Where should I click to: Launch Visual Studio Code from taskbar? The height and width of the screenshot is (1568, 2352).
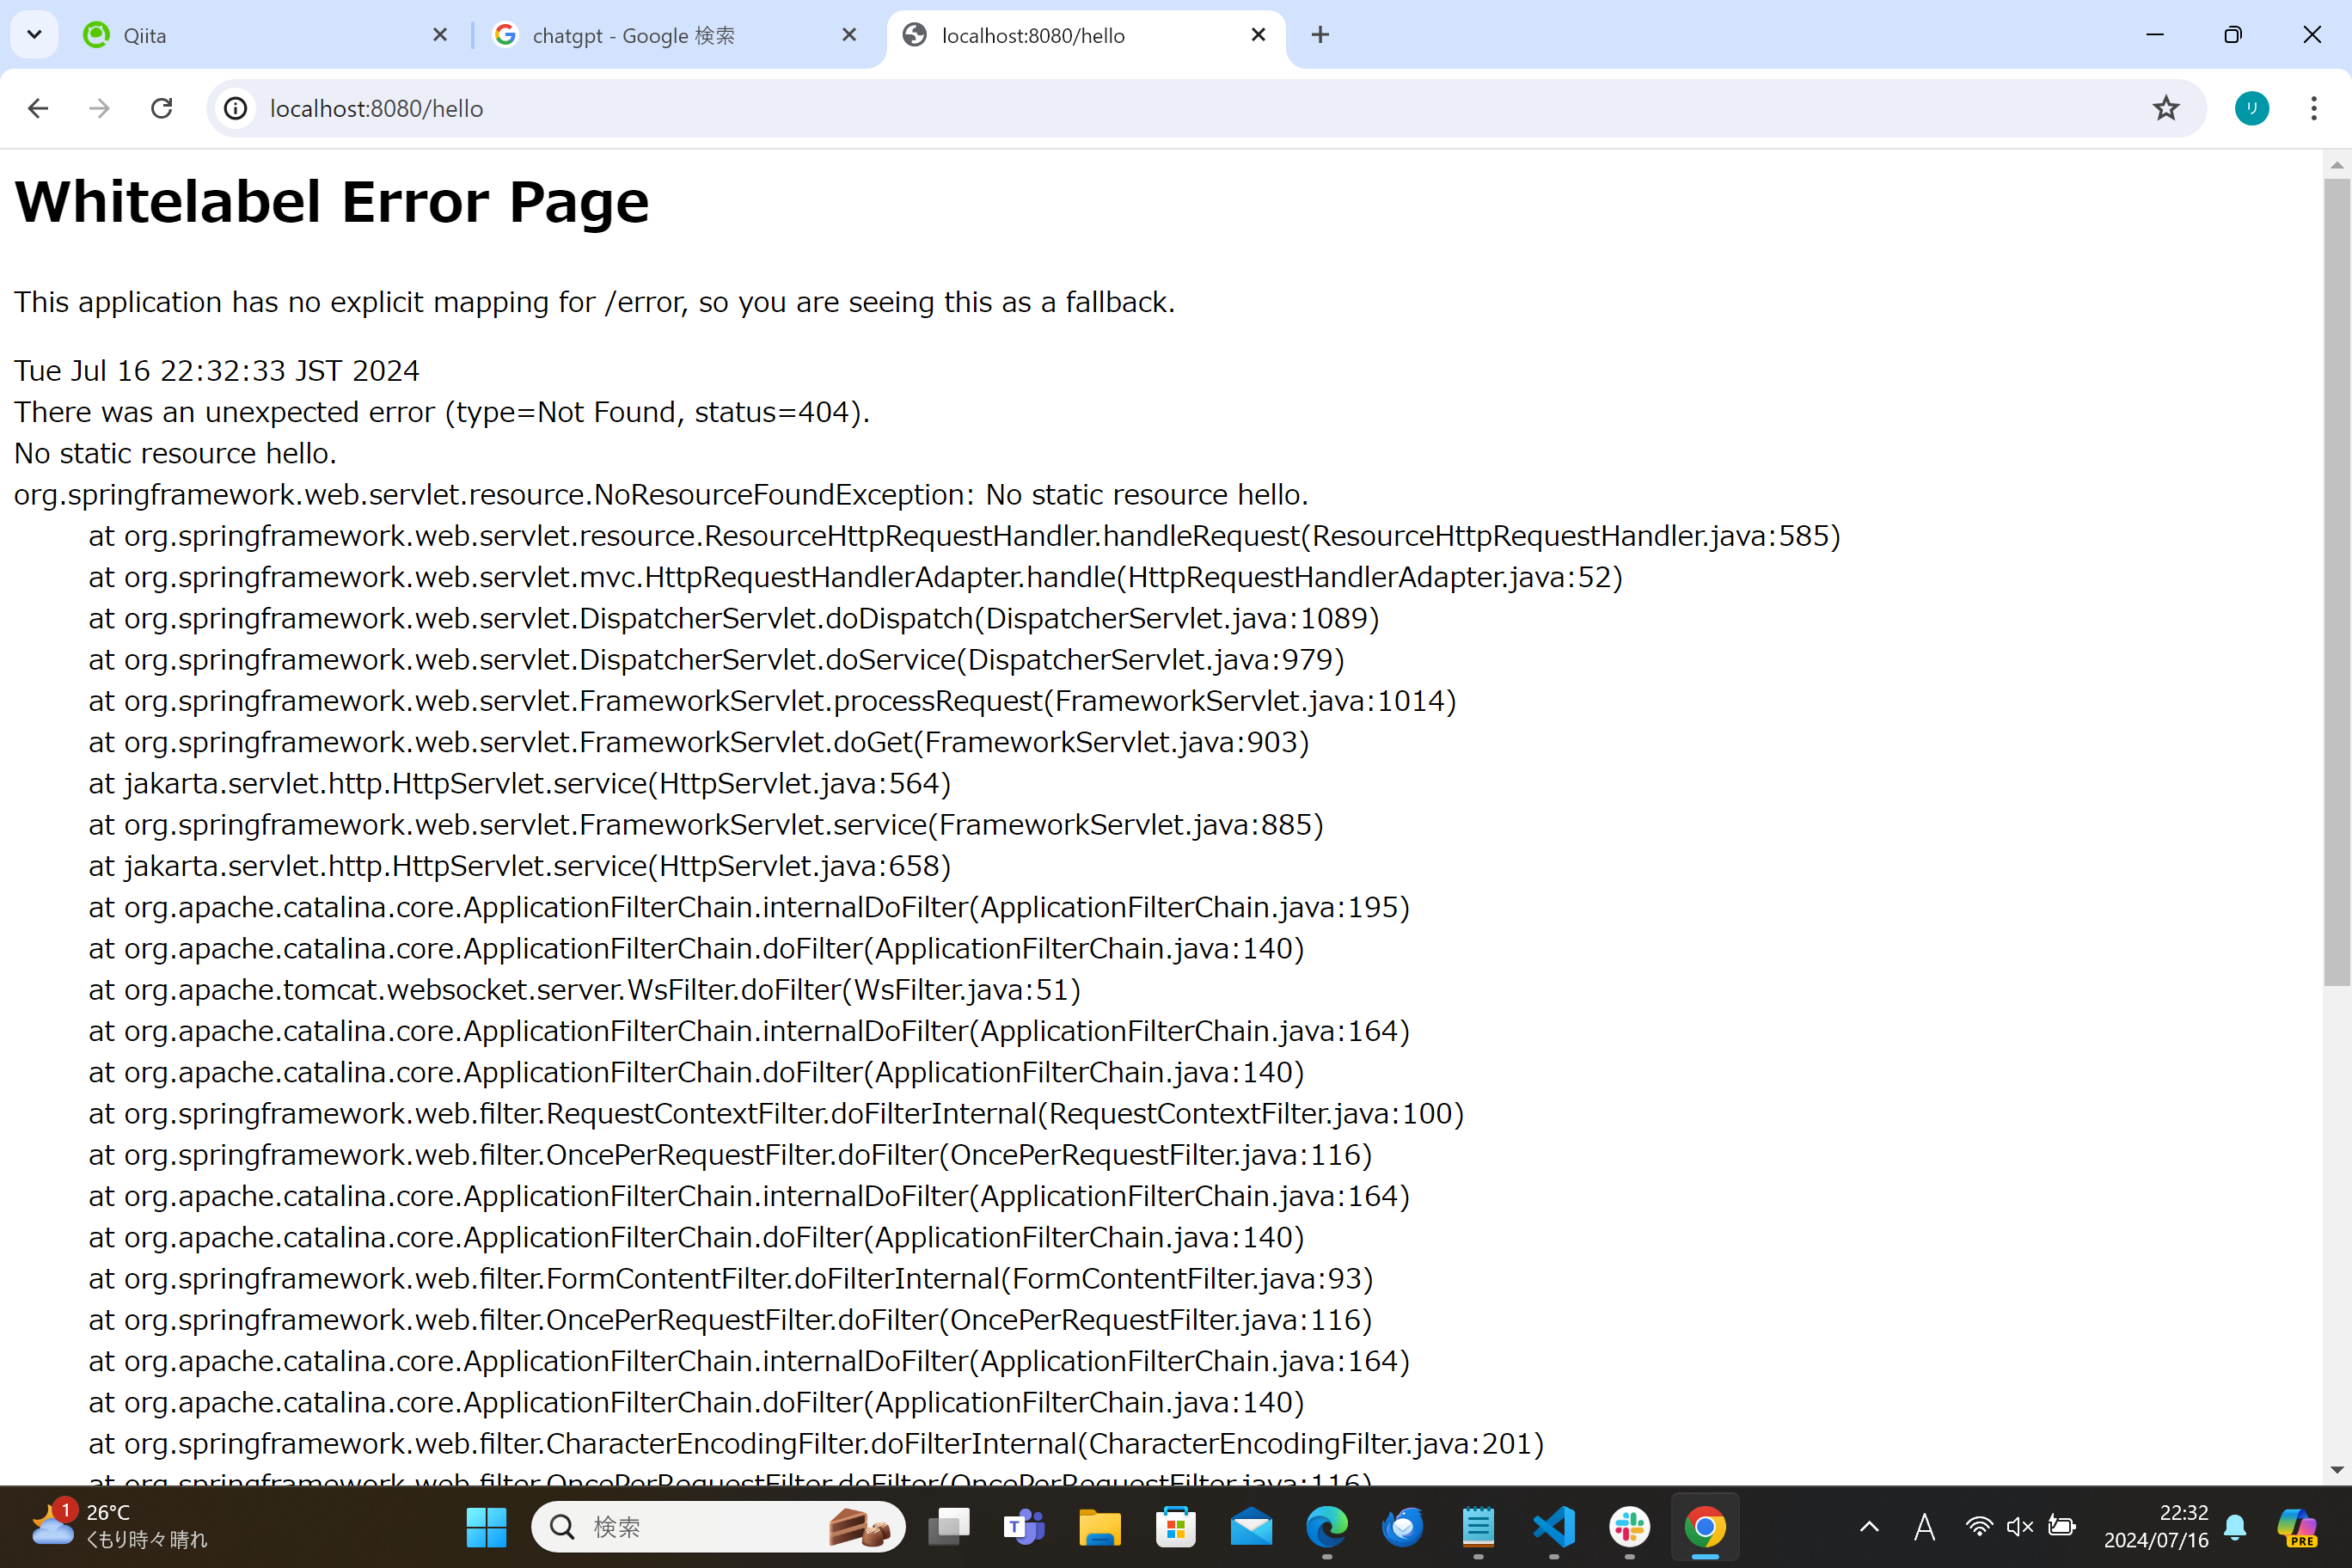tap(1553, 1526)
